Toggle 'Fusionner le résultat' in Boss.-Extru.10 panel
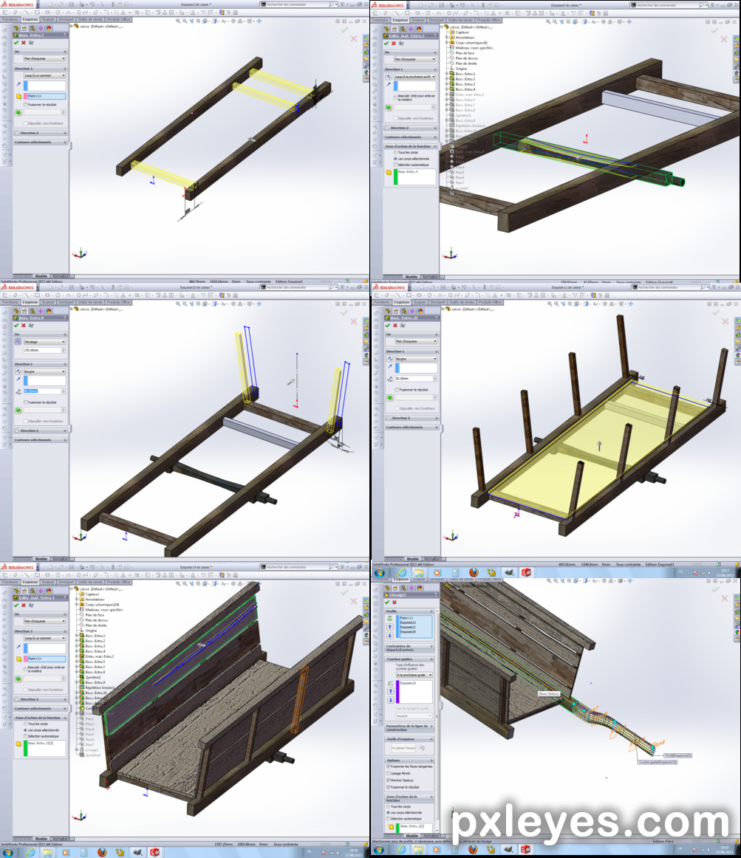The image size is (741, 858). click(x=397, y=390)
